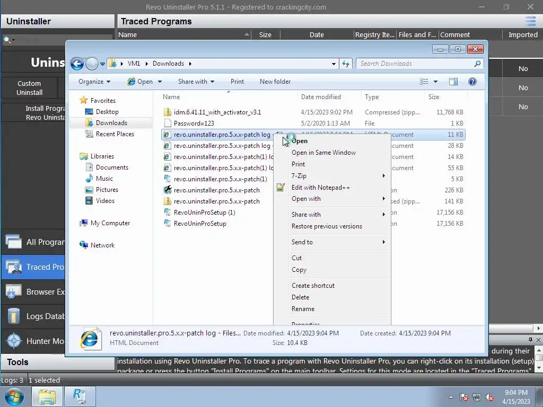Open Revo Uninstaller hamburger menu icon

click(x=530, y=21)
